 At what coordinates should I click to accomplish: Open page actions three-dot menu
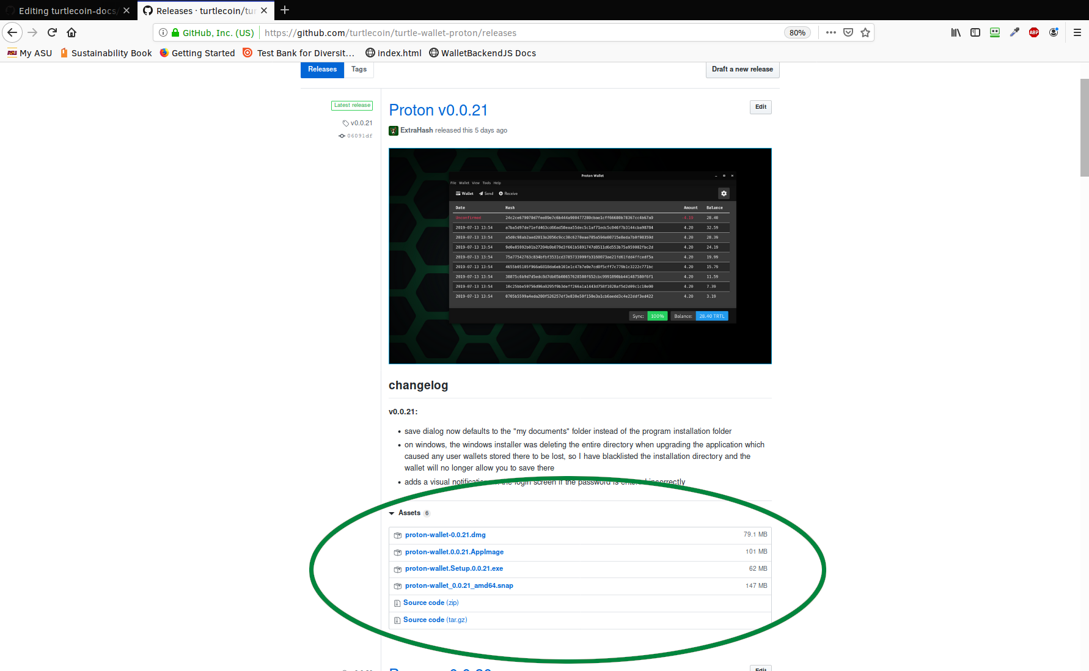[831, 32]
